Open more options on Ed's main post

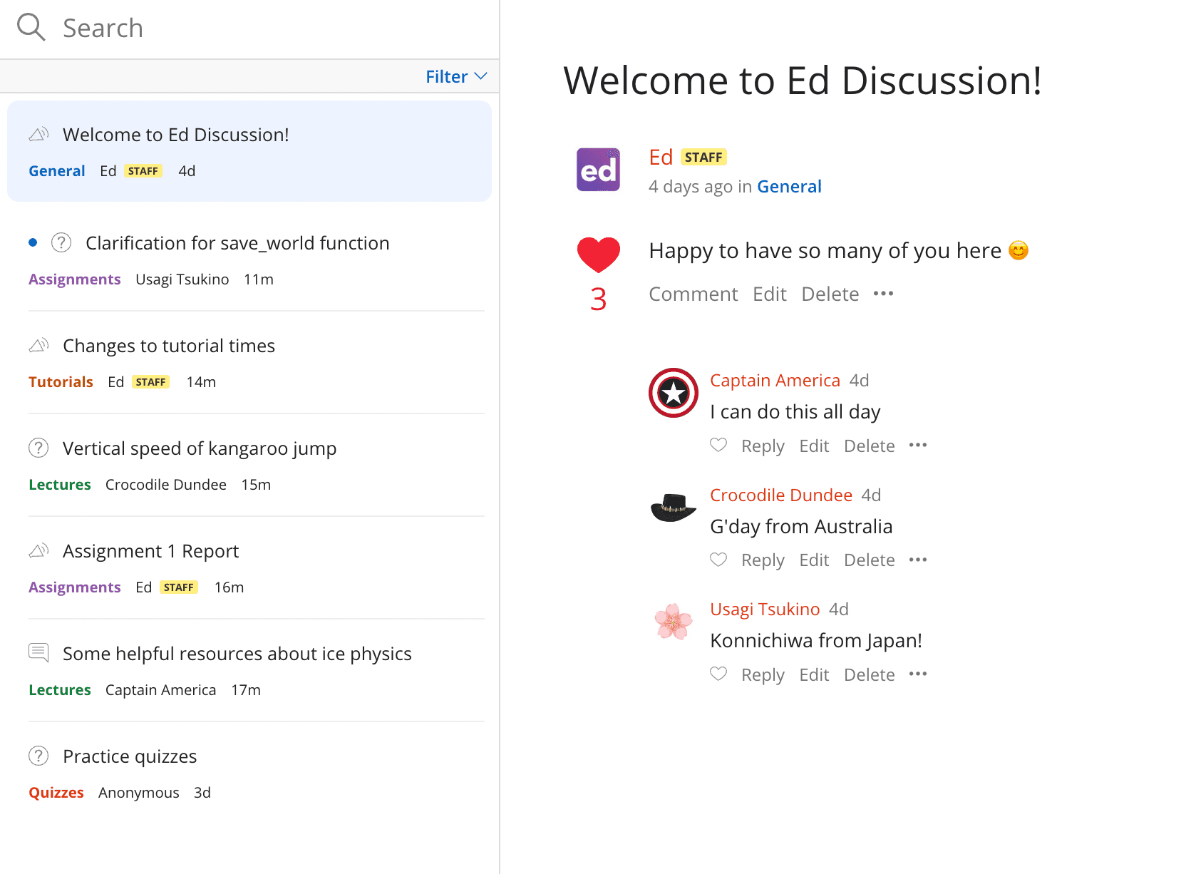pyautogui.click(x=883, y=294)
